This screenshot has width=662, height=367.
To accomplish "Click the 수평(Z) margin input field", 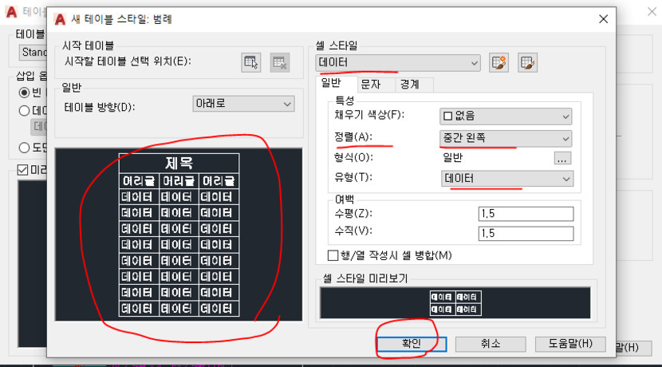I will pyautogui.click(x=525, y=214).
